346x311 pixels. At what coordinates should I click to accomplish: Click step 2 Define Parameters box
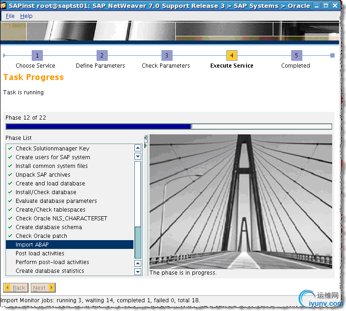pos(102,55)
